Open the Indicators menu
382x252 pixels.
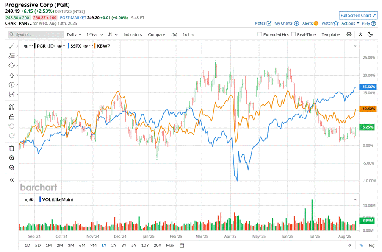click(133, 35)
